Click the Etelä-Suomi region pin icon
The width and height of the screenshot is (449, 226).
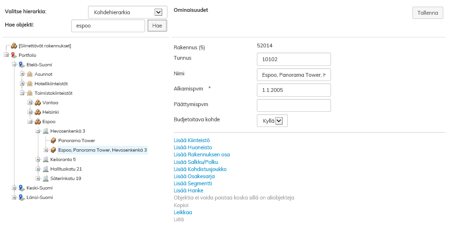coord(21,65)
